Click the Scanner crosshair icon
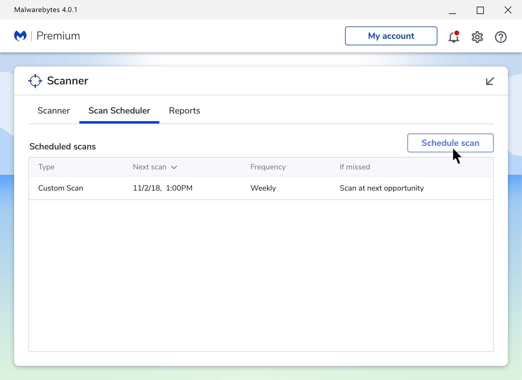 click(35, 81)
